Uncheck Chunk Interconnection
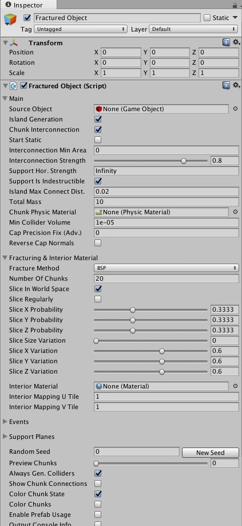The height and width of the screenshot is (526, 242). pyautogui.click(x=98, y=129)
